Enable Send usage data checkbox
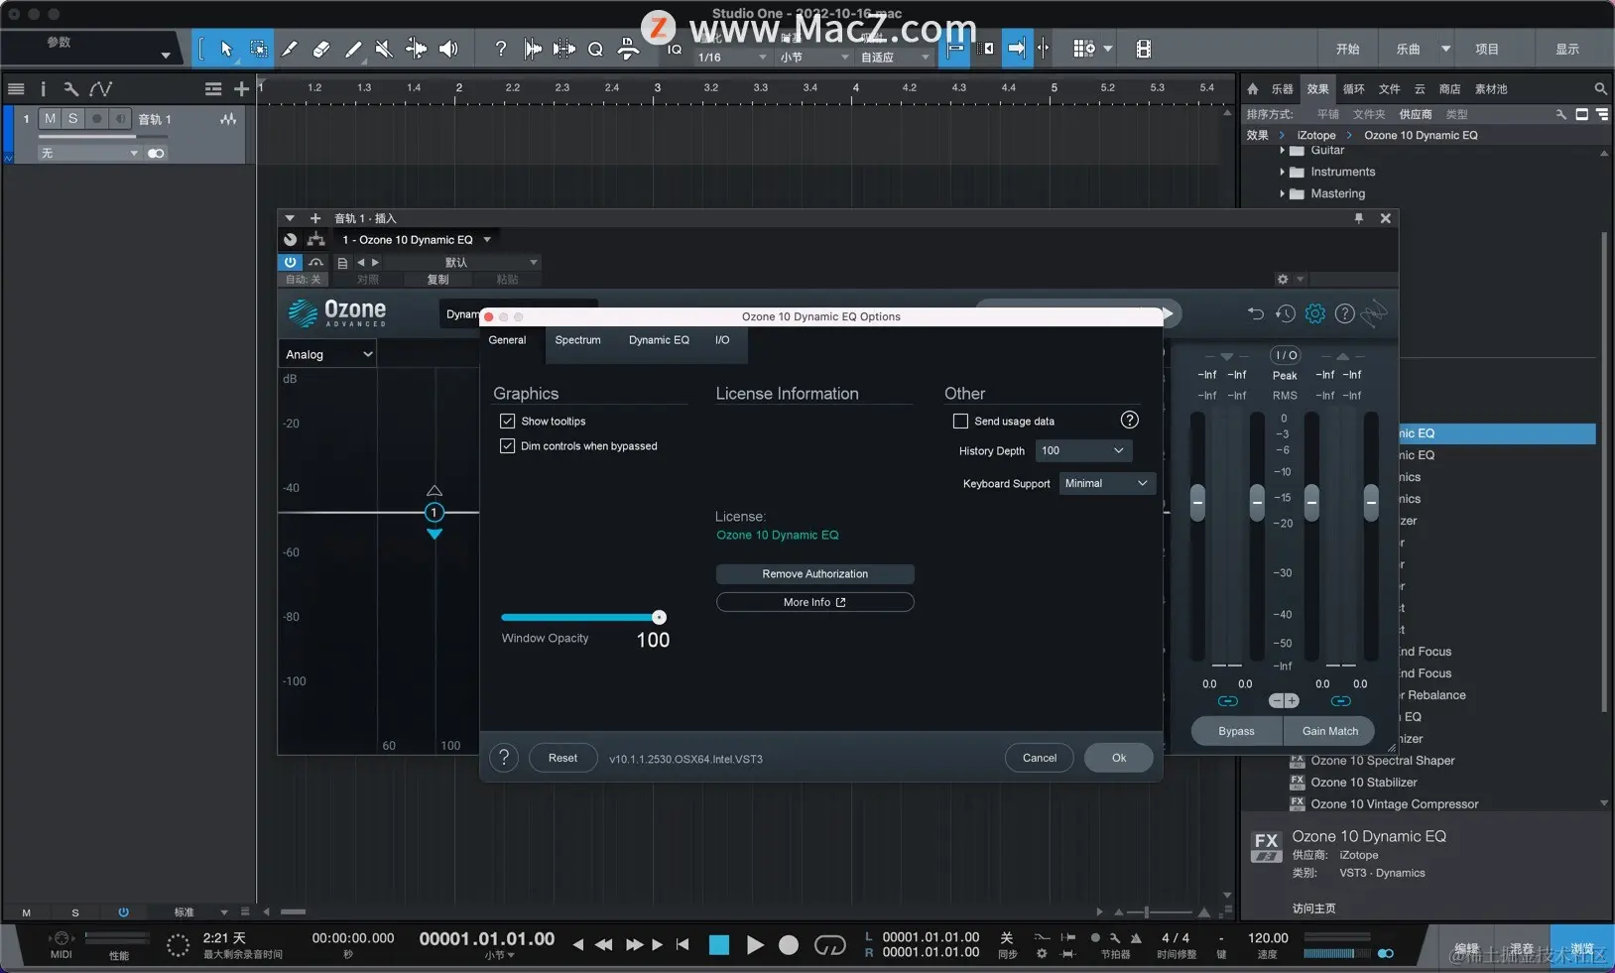1615x973 pixels. 960,421
